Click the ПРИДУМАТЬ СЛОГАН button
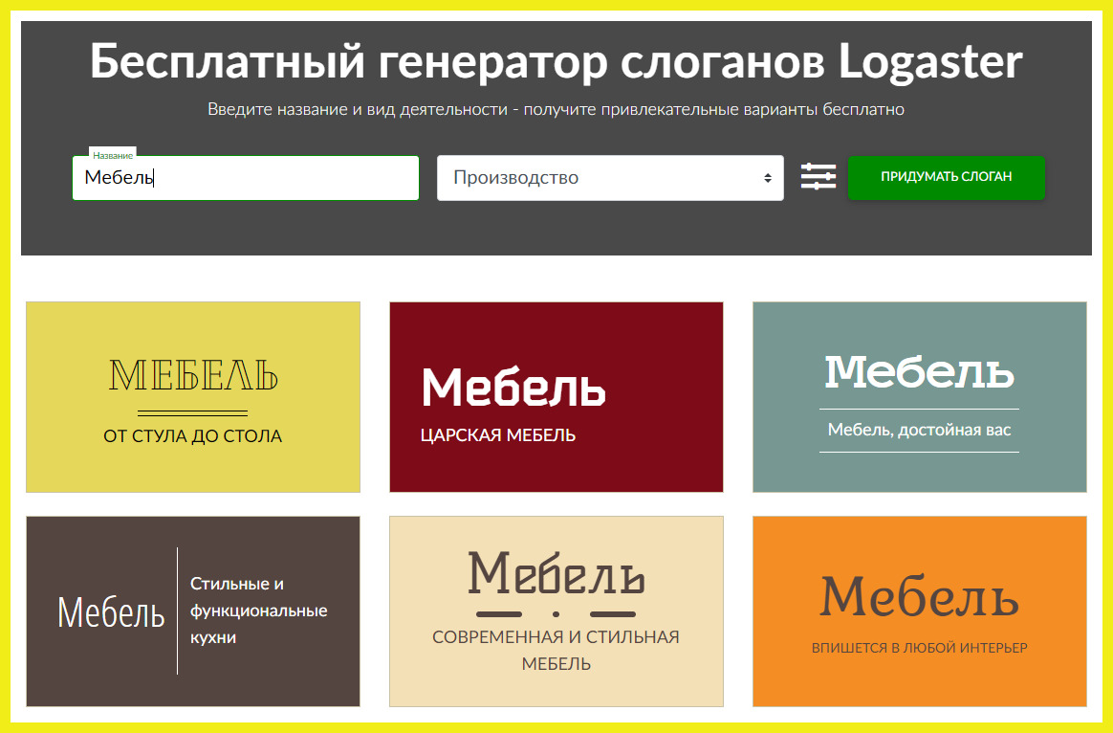 pos(947,178)
